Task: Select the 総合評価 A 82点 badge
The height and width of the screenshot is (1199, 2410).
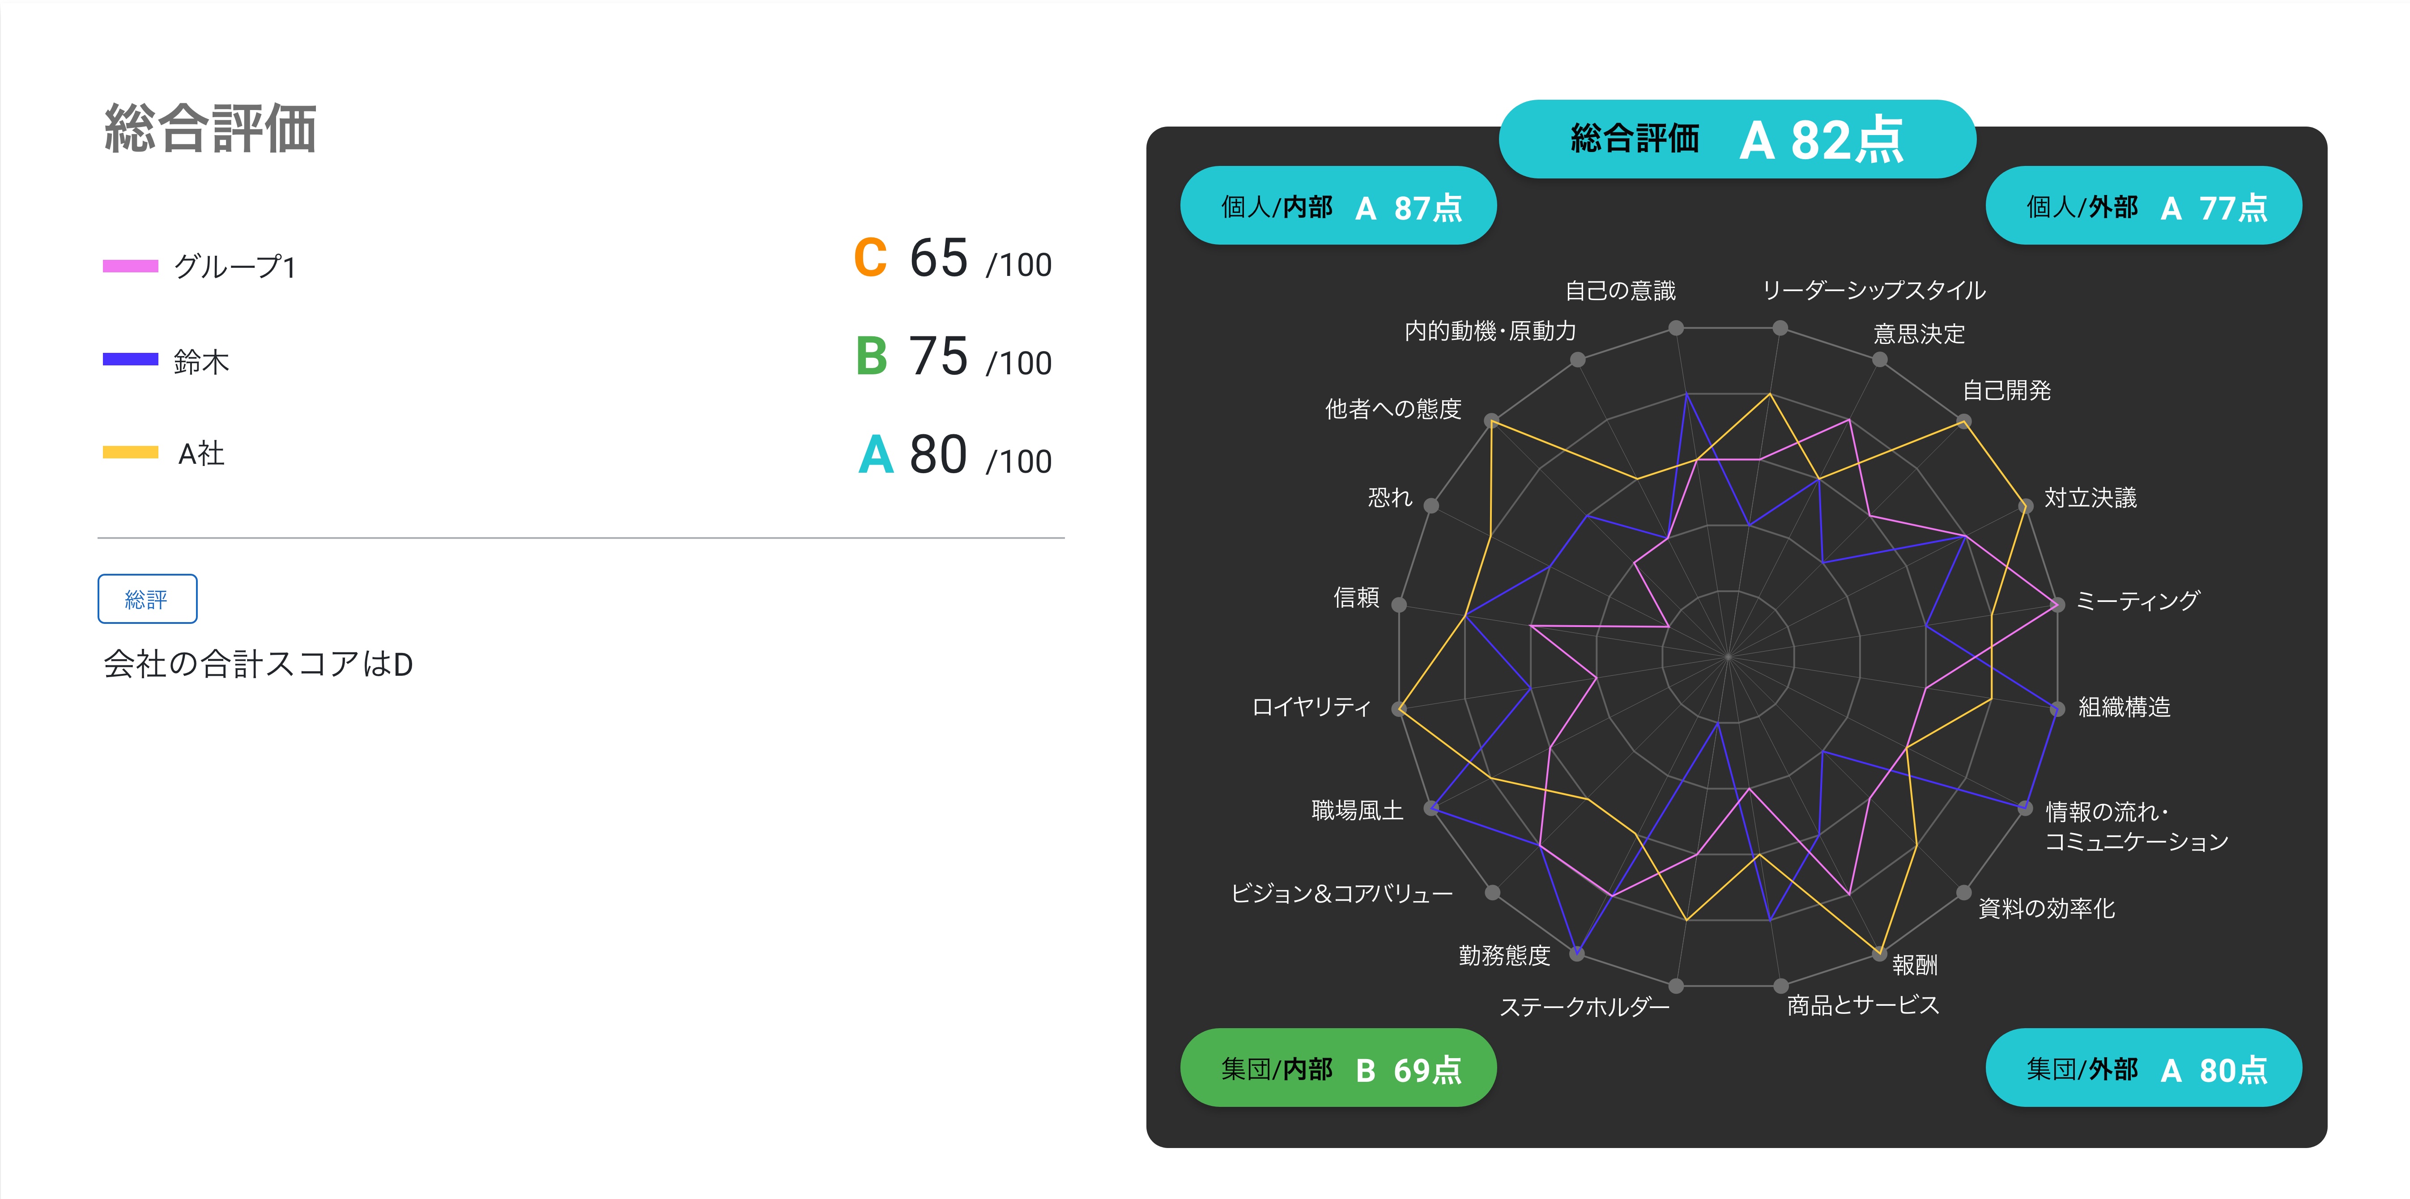Action: click(x=1737, y=140)
